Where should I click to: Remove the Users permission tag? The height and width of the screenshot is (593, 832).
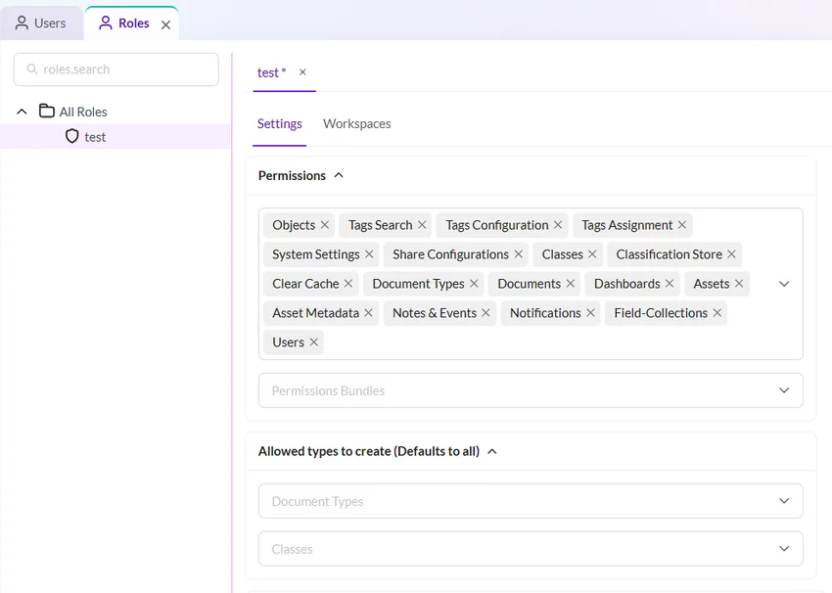(x=313, y=342)
